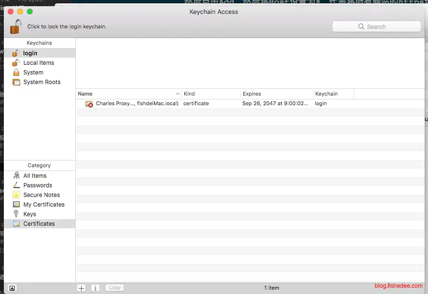
Task: Click the Keys category key icon
Action: (16, 214)
